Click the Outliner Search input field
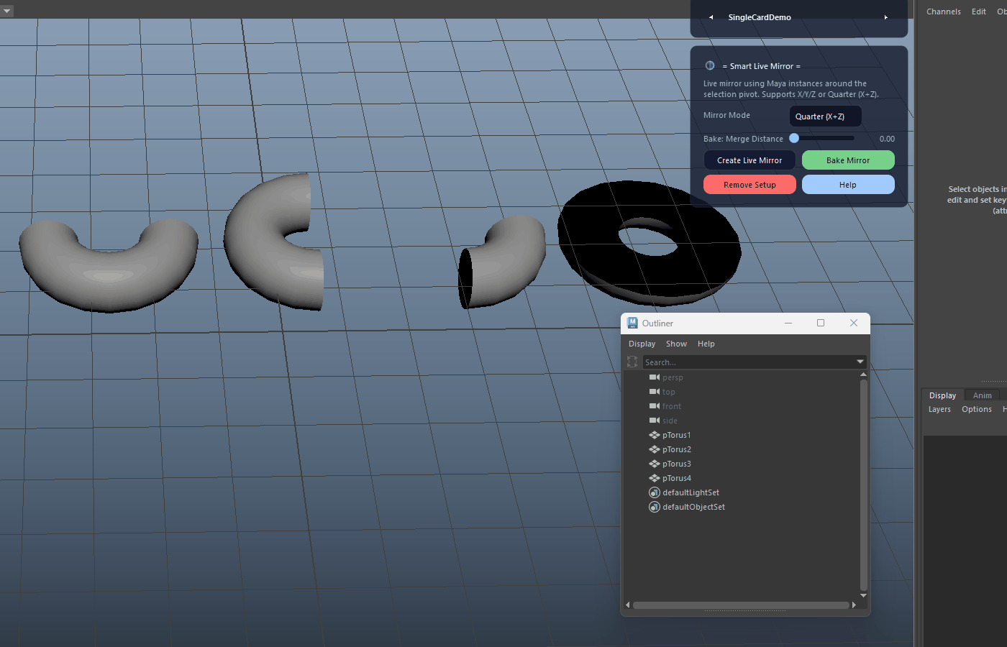Screen dimensions: 1007x647 (x=748, y=362)
